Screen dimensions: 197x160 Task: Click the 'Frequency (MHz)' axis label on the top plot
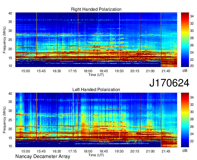pos(4,40)
